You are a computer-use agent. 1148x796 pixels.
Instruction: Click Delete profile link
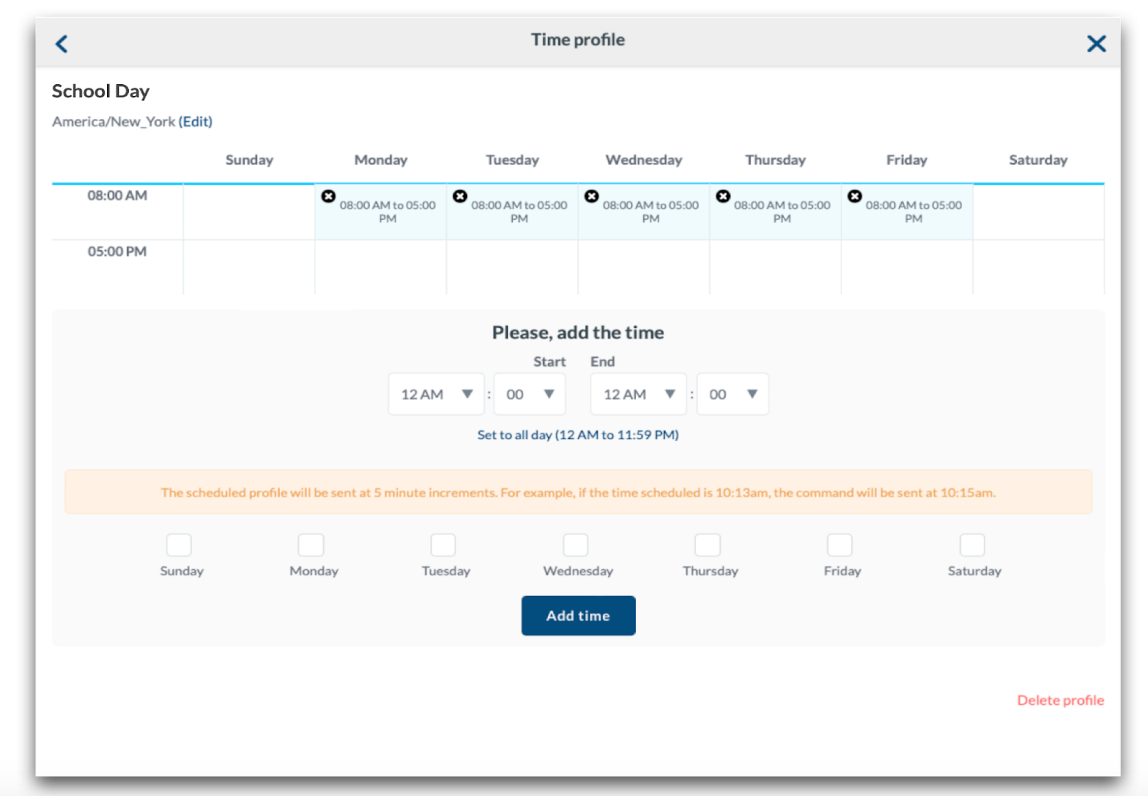coord(1060,700)
